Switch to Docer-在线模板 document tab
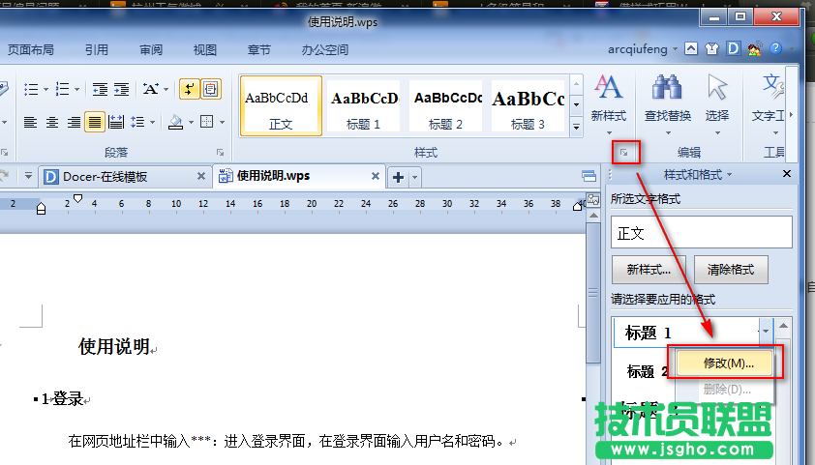815x465 pixels. click(105, 177)
